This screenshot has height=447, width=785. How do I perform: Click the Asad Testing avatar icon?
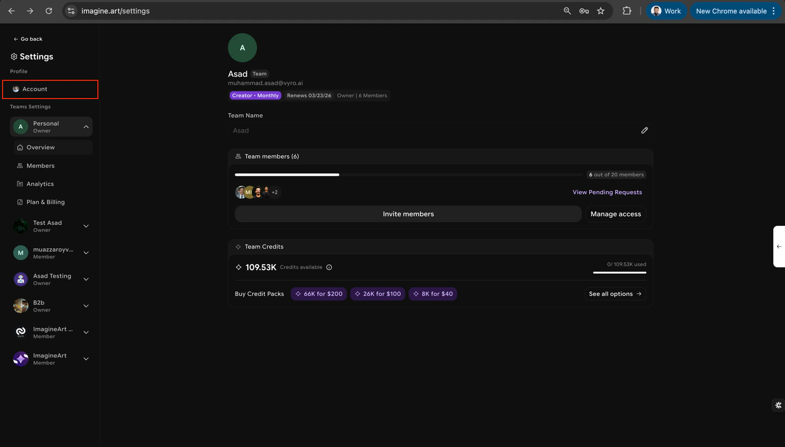tap(20, 279)
